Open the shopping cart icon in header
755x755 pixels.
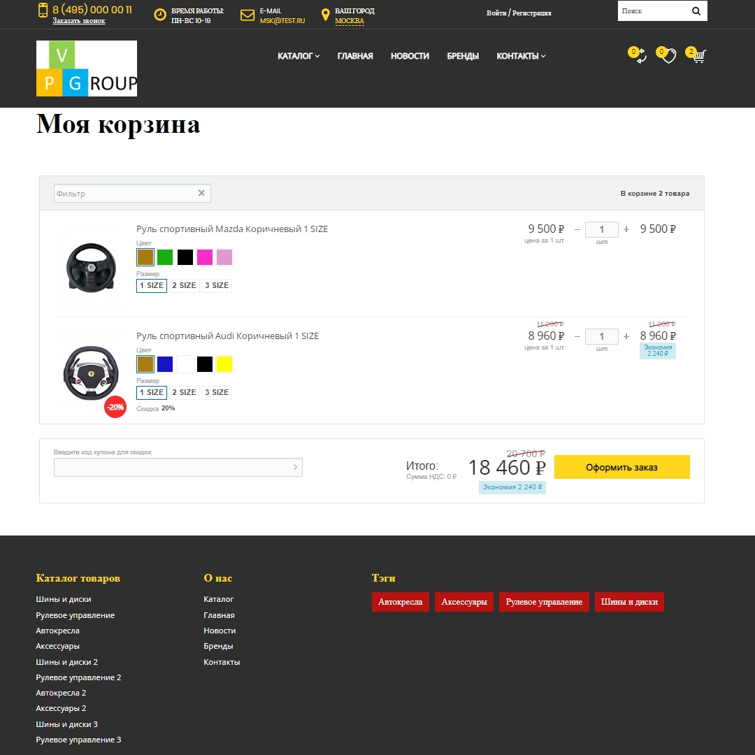697,56
